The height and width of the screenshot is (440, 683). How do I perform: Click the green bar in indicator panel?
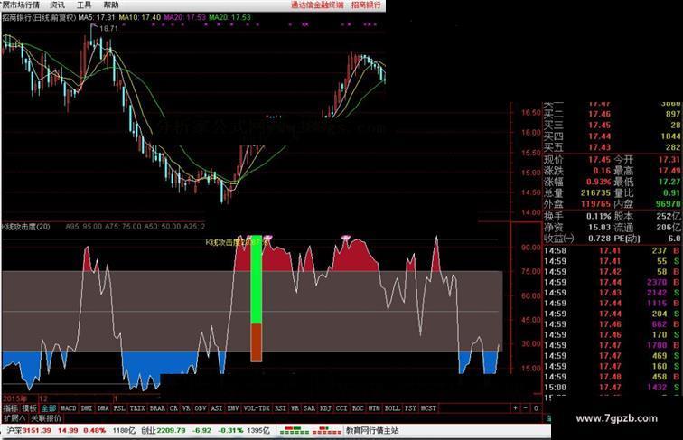(257, 280)
